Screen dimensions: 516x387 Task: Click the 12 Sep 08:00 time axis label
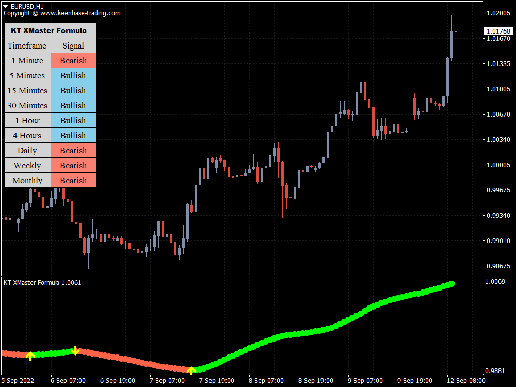tap(465, 381)
